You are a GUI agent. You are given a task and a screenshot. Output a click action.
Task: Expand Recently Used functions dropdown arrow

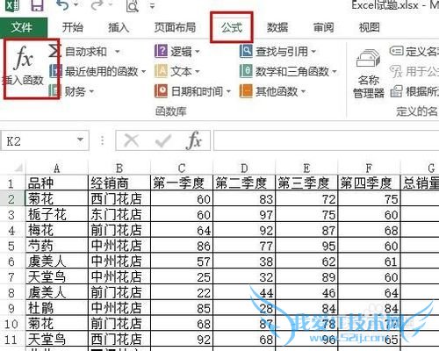143,71
